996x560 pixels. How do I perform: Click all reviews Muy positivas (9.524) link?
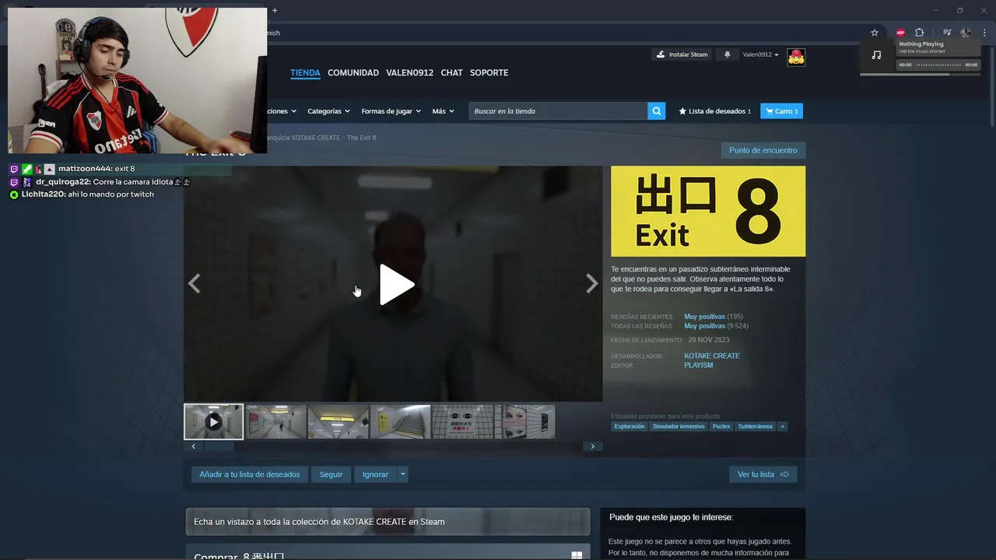(716, 326)
